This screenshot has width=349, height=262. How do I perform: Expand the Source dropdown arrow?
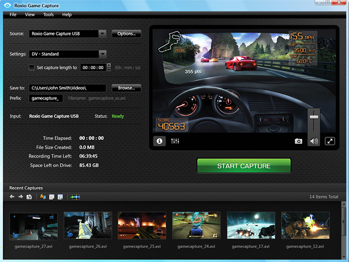102,34
